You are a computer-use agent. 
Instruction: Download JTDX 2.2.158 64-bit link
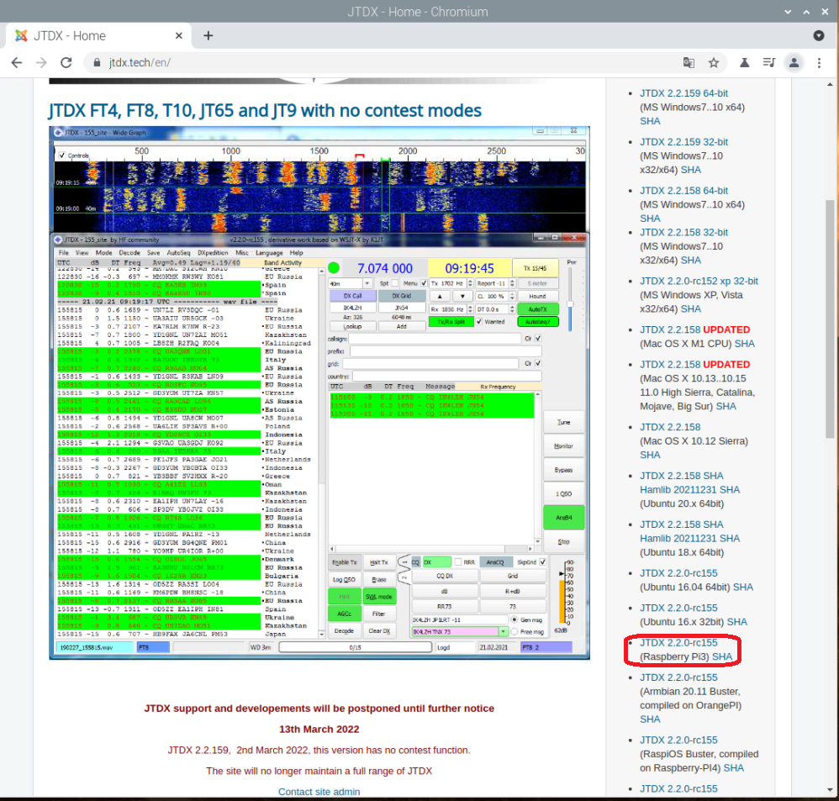tap(683, 191)
